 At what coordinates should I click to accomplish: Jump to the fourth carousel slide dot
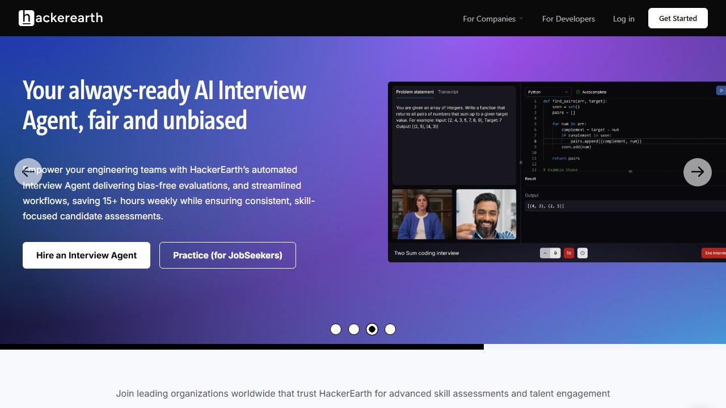(x=390, y=329)
